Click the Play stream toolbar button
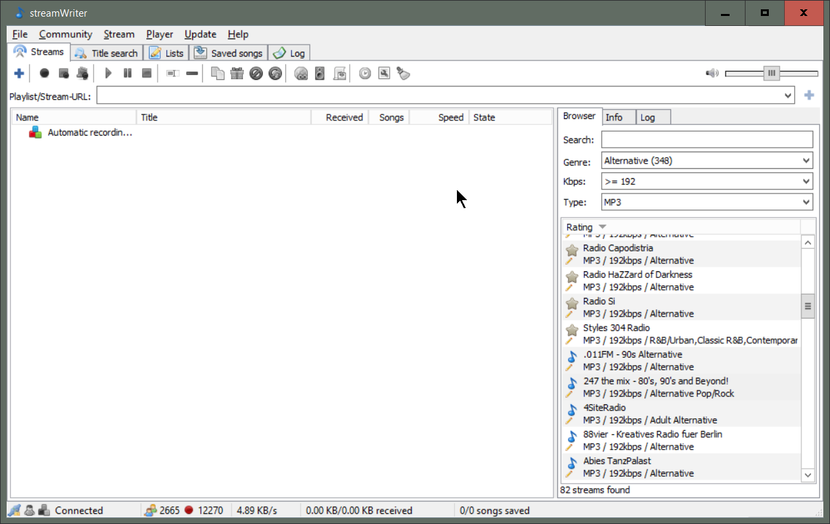The width and height of the screenshot is (830, 524). (108, 73)
